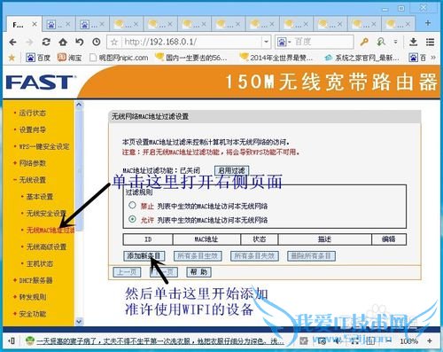
Task: Click the 添加新条目 button
Action: click(x=144, y=256)
